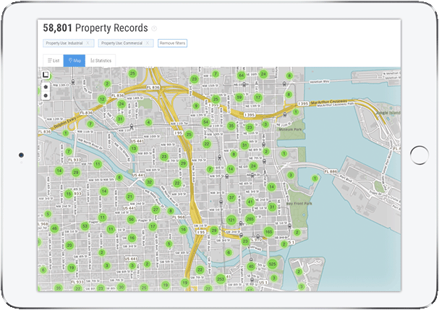This screenshot has width=439, height=310.
Task: Zoom into cluster marker 13
Action: point(134,149)
